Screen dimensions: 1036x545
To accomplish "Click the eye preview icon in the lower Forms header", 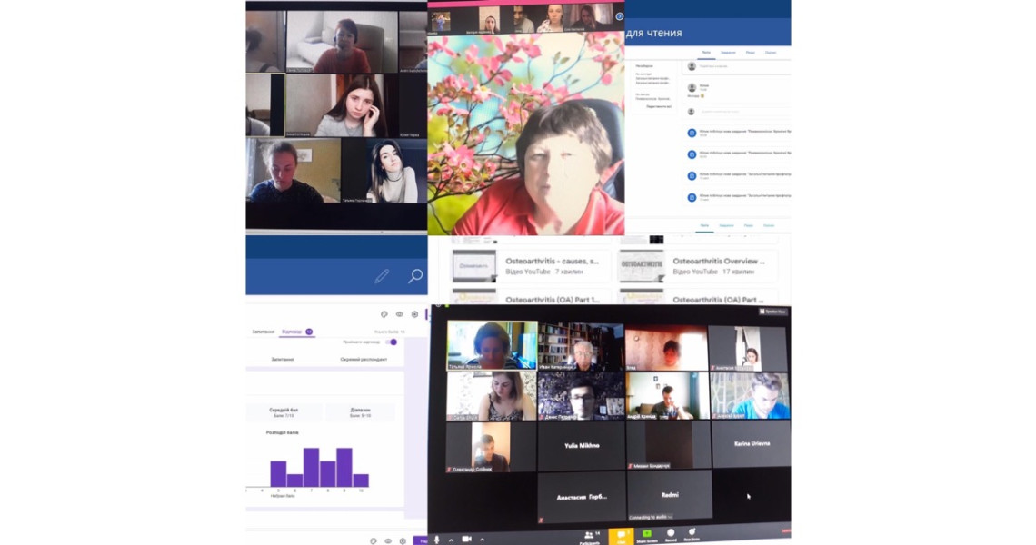I will pyautogui.click(x=388, y=541).
